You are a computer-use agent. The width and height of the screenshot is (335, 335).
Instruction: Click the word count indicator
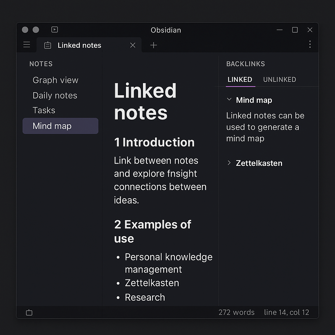237,312
